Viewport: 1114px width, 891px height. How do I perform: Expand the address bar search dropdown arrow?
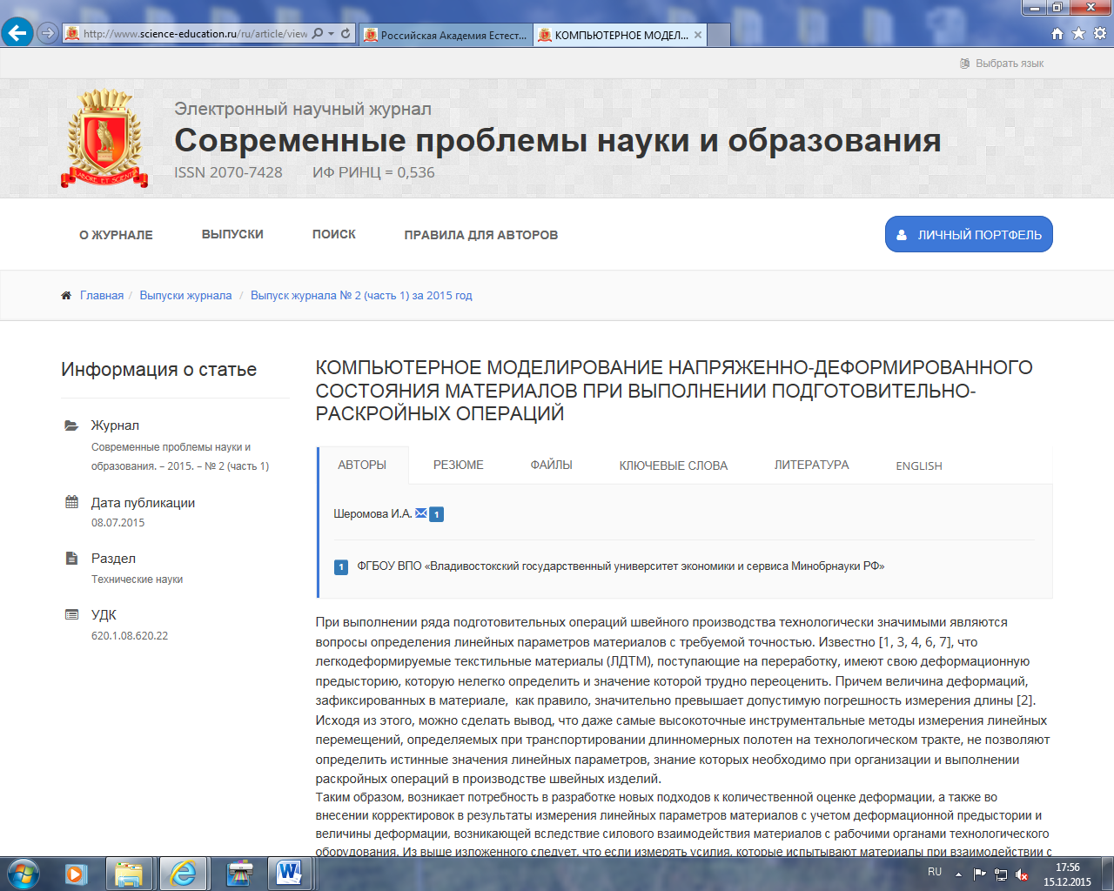332,34
